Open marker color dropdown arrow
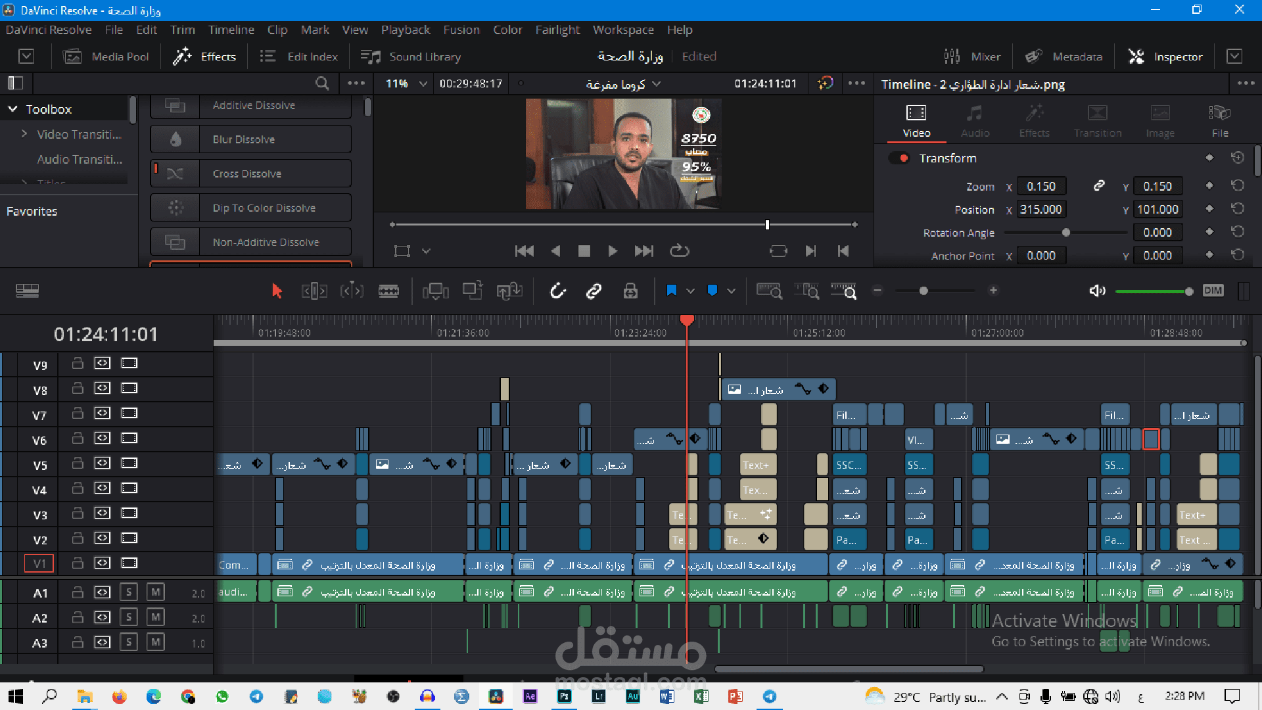This screenshot has width=1262, height=710. click(x=731, y=291)
